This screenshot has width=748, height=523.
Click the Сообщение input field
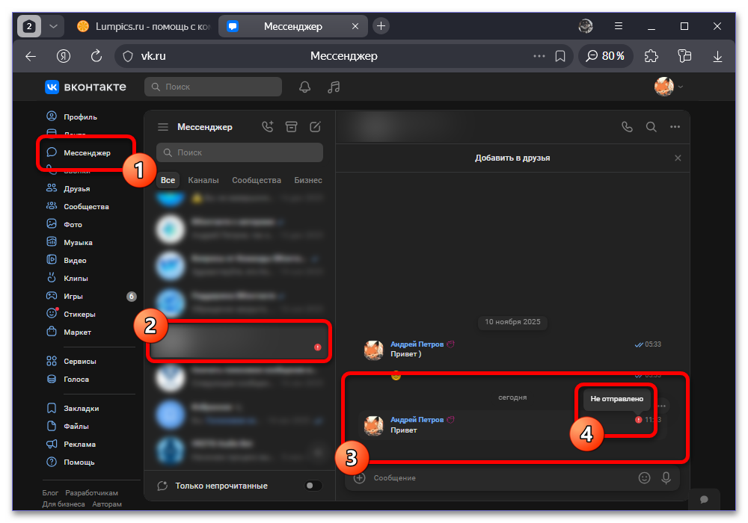[501, 477]
